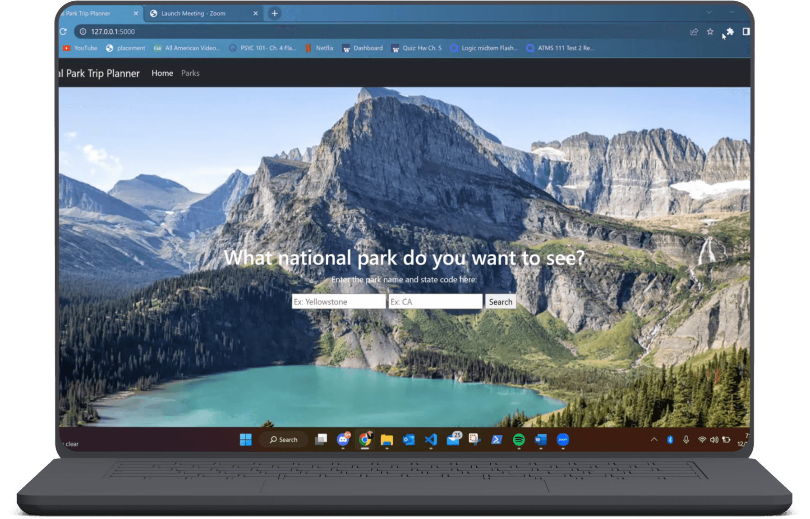Toggle the Chrome side panel icon
Image resolution: width=810 pixels, height=519 pixels.
tap(746, 32)
